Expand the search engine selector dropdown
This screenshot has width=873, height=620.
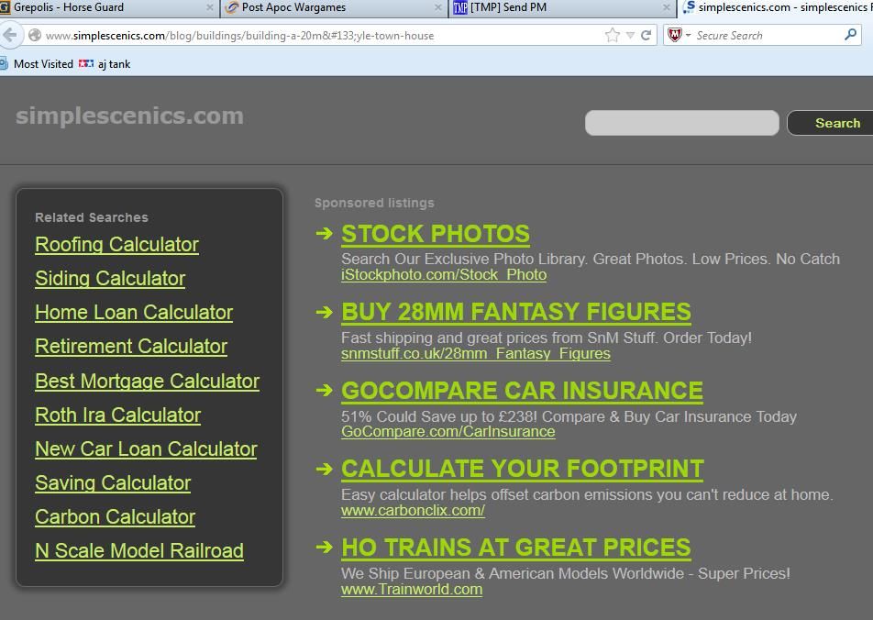coord(688,36)
